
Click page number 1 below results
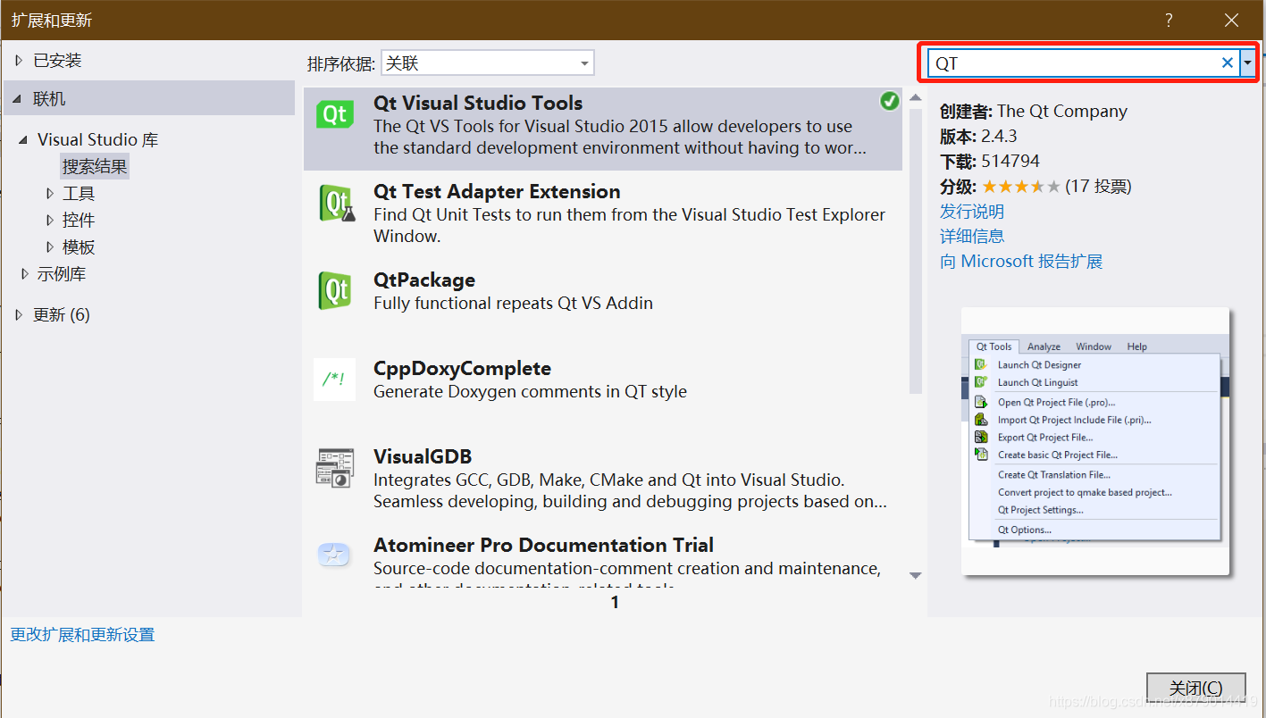[x=615, y=603]
